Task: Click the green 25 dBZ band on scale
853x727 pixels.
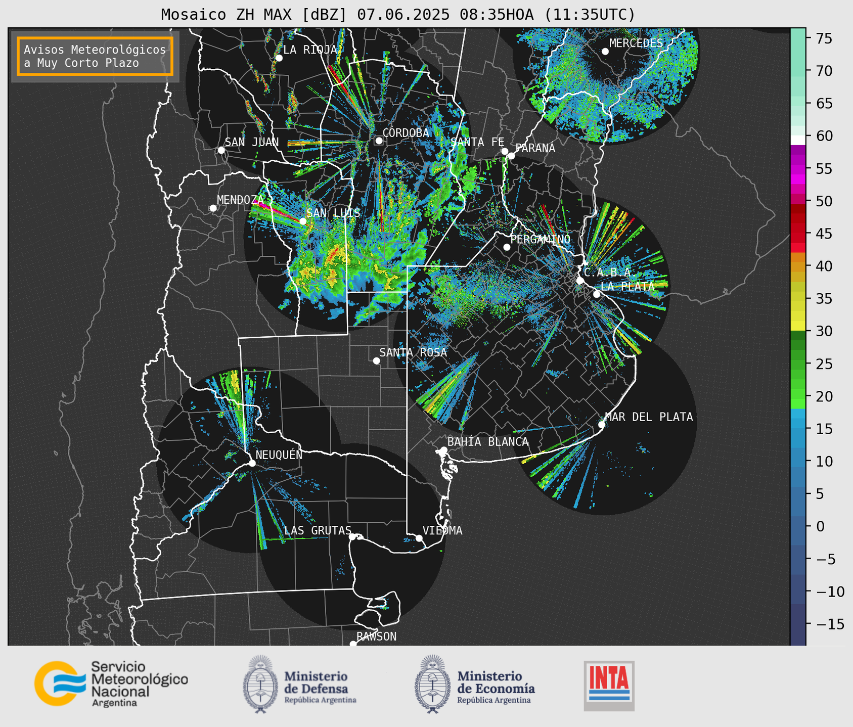Action: (x=798, y=364)
